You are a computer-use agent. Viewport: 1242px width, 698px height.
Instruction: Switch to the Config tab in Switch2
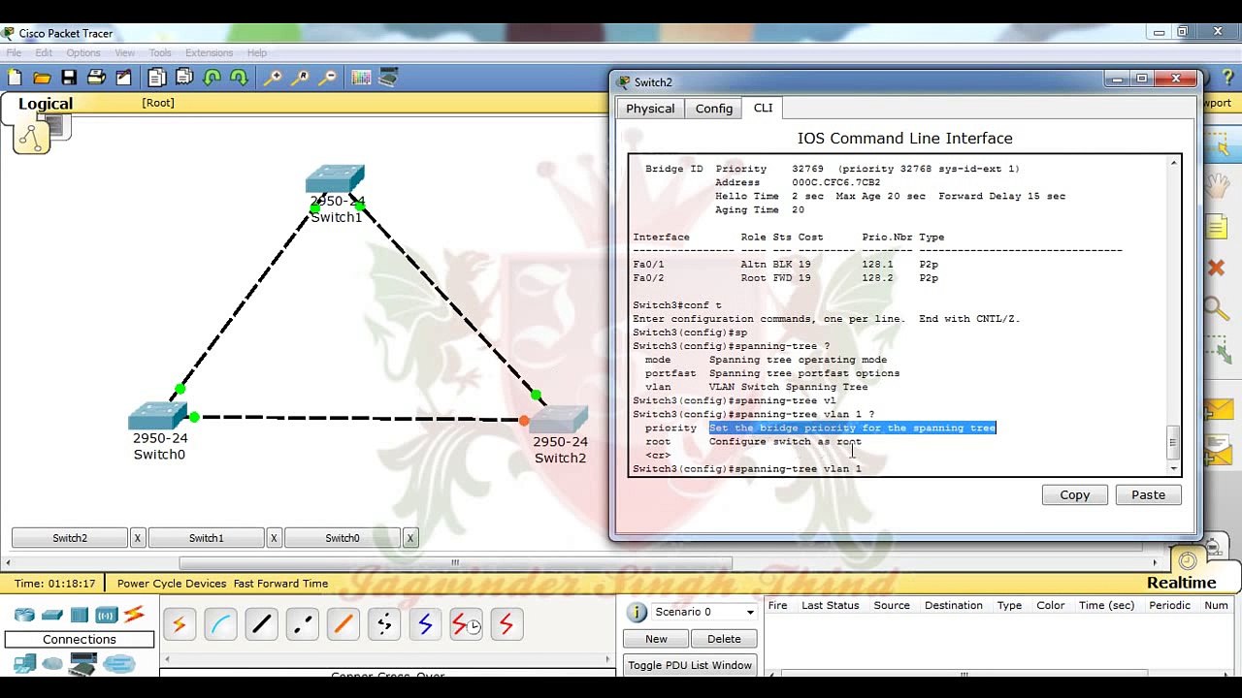coord(714,109)
